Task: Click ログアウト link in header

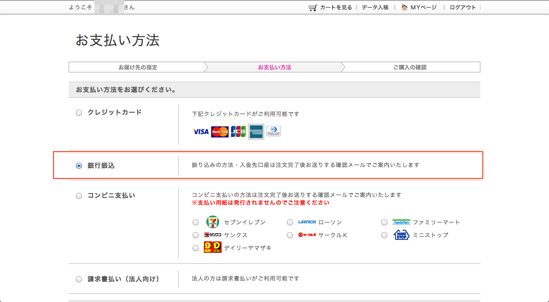Action: 463,7
